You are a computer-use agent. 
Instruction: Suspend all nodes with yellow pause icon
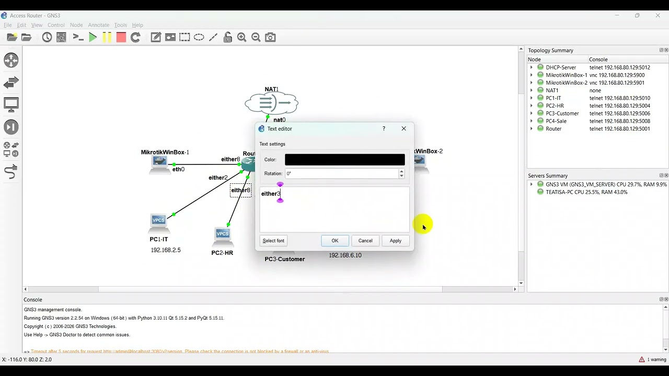click(107, 37)
